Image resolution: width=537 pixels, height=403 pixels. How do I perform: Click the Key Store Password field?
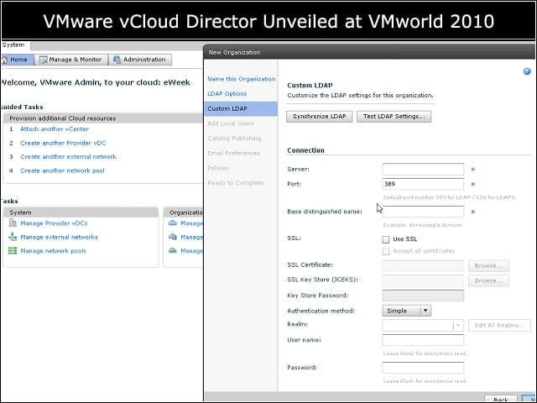tap(423, 296)
